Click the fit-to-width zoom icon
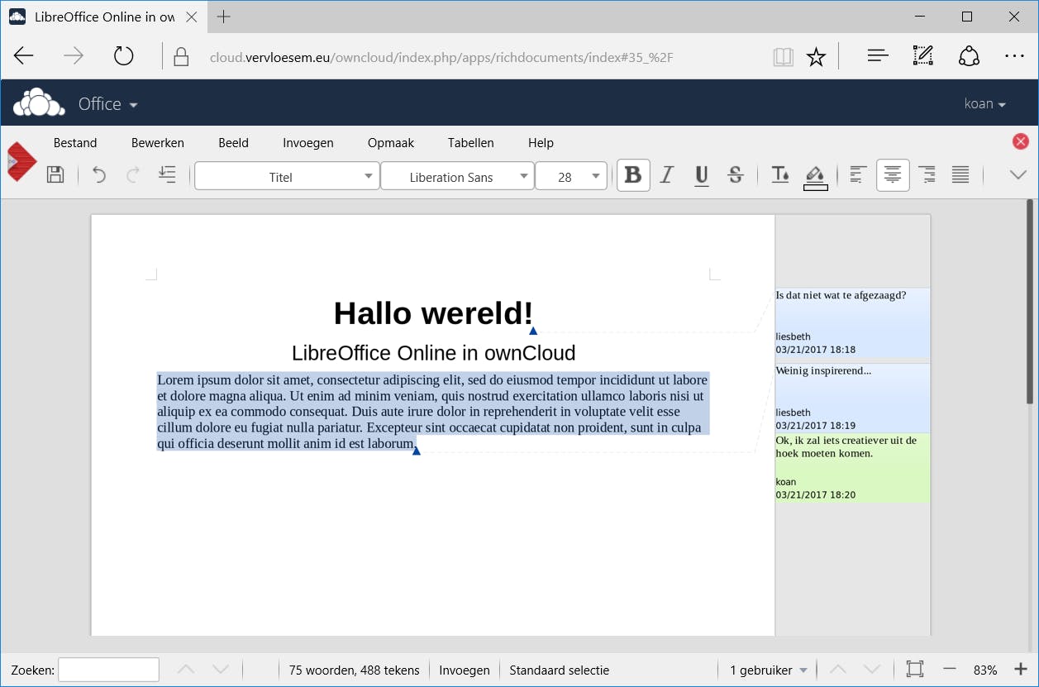 pyautogui.click(x=914, y=670)
